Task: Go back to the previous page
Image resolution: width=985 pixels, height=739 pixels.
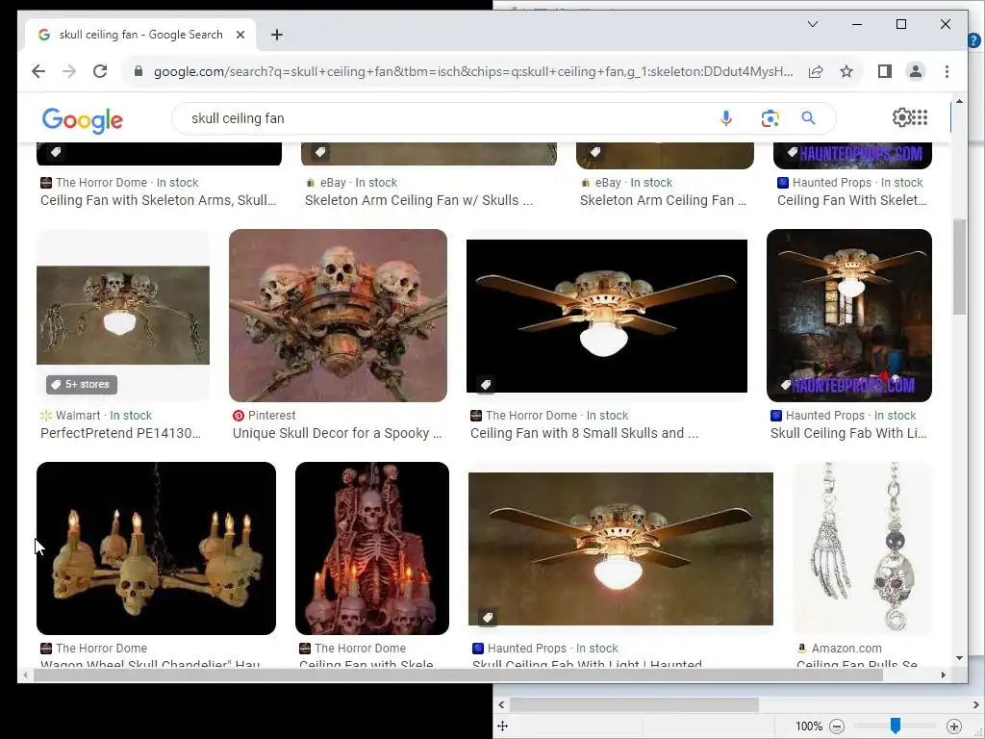Action: [38, 71]
